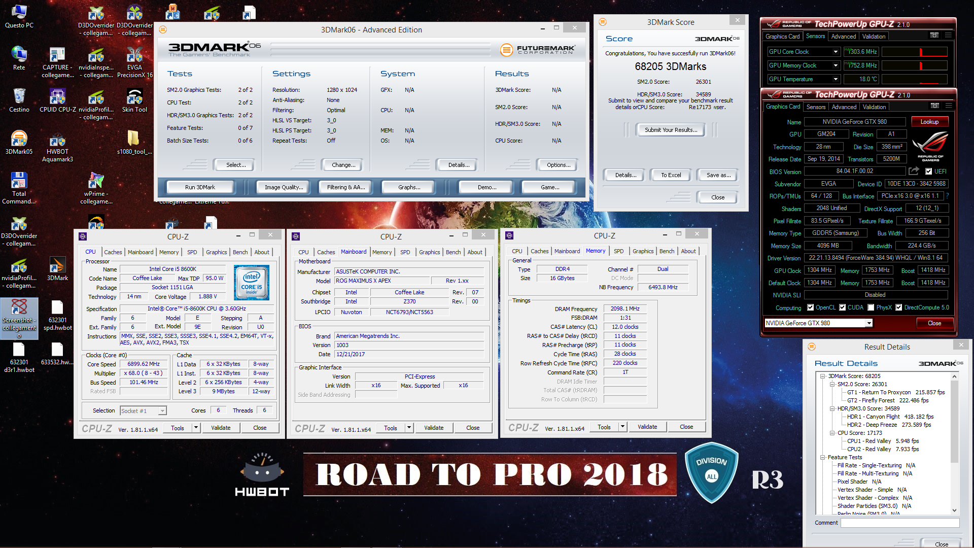
Task: Open hamburger menu in GPU-Z Sensors window
Action: [948, 36]
